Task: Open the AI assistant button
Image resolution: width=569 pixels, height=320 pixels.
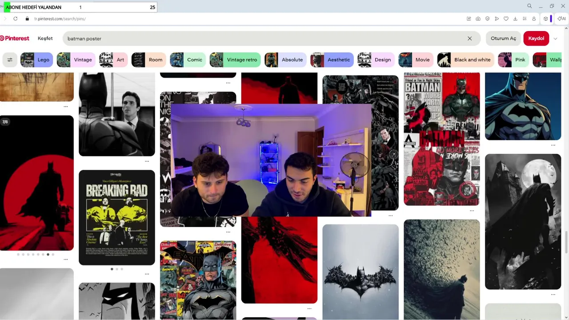Action: (x=561, y=19)
